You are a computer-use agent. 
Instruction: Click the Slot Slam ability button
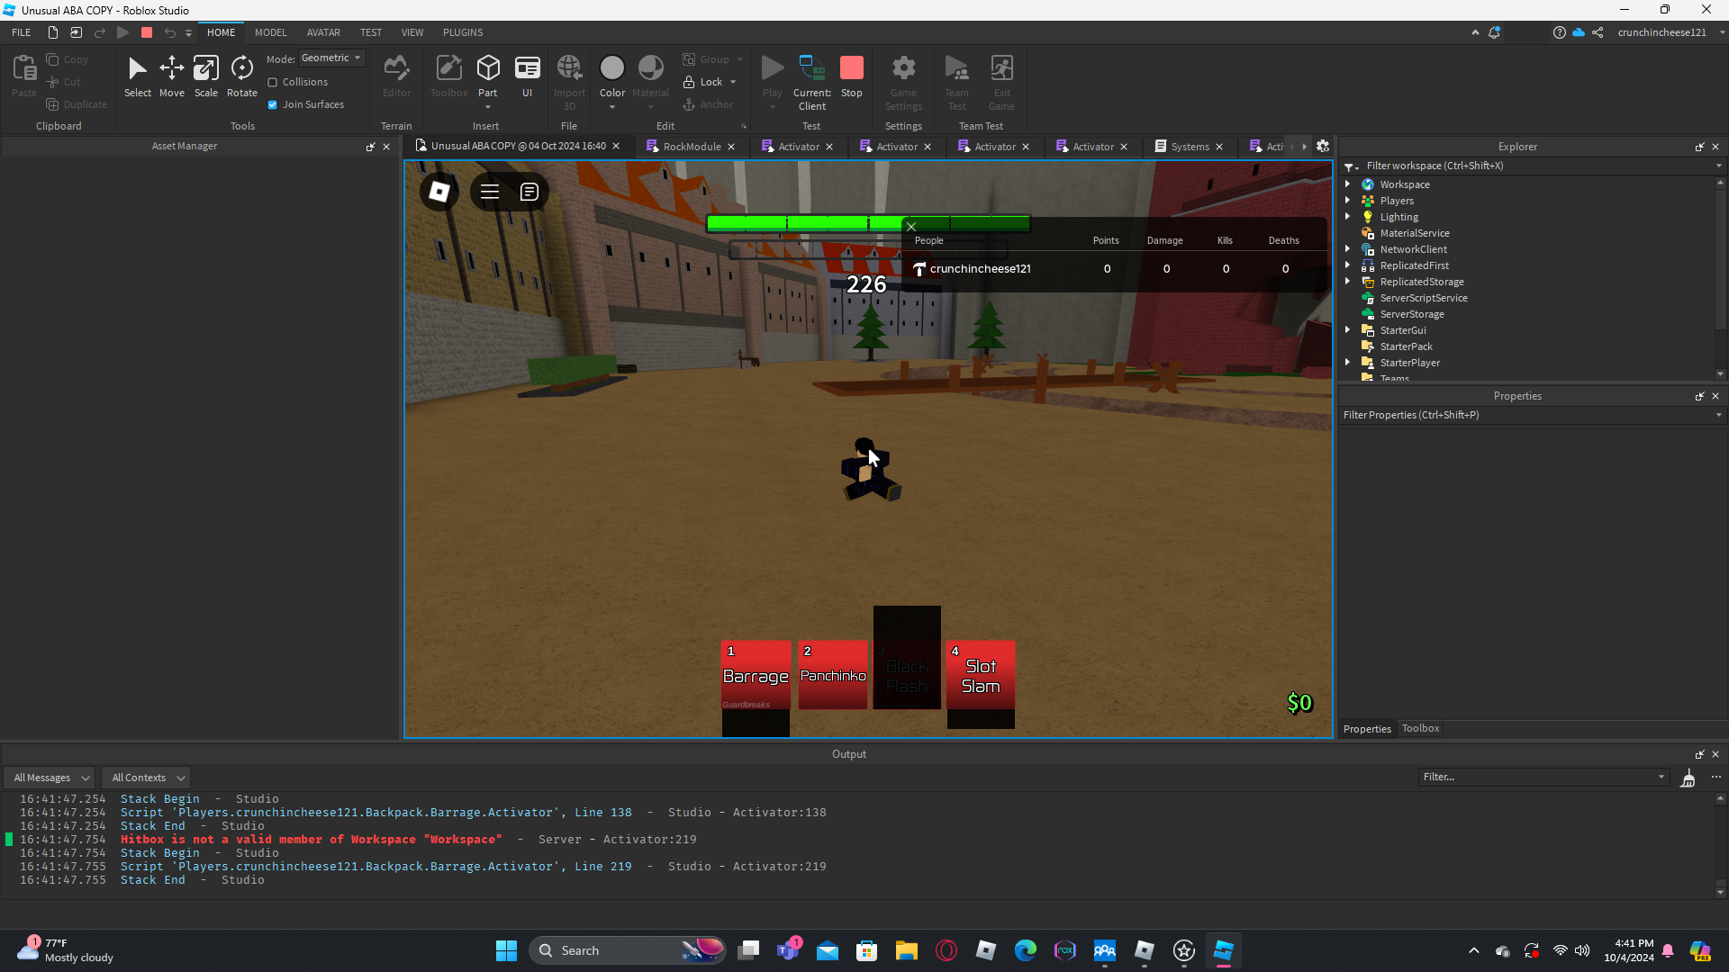click(981, 675)
